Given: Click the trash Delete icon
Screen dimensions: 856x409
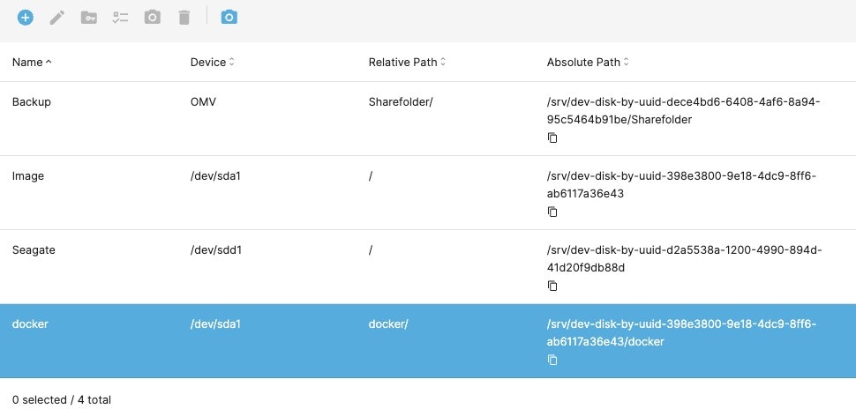Looking at the screenshot, I should coord(184,17).
